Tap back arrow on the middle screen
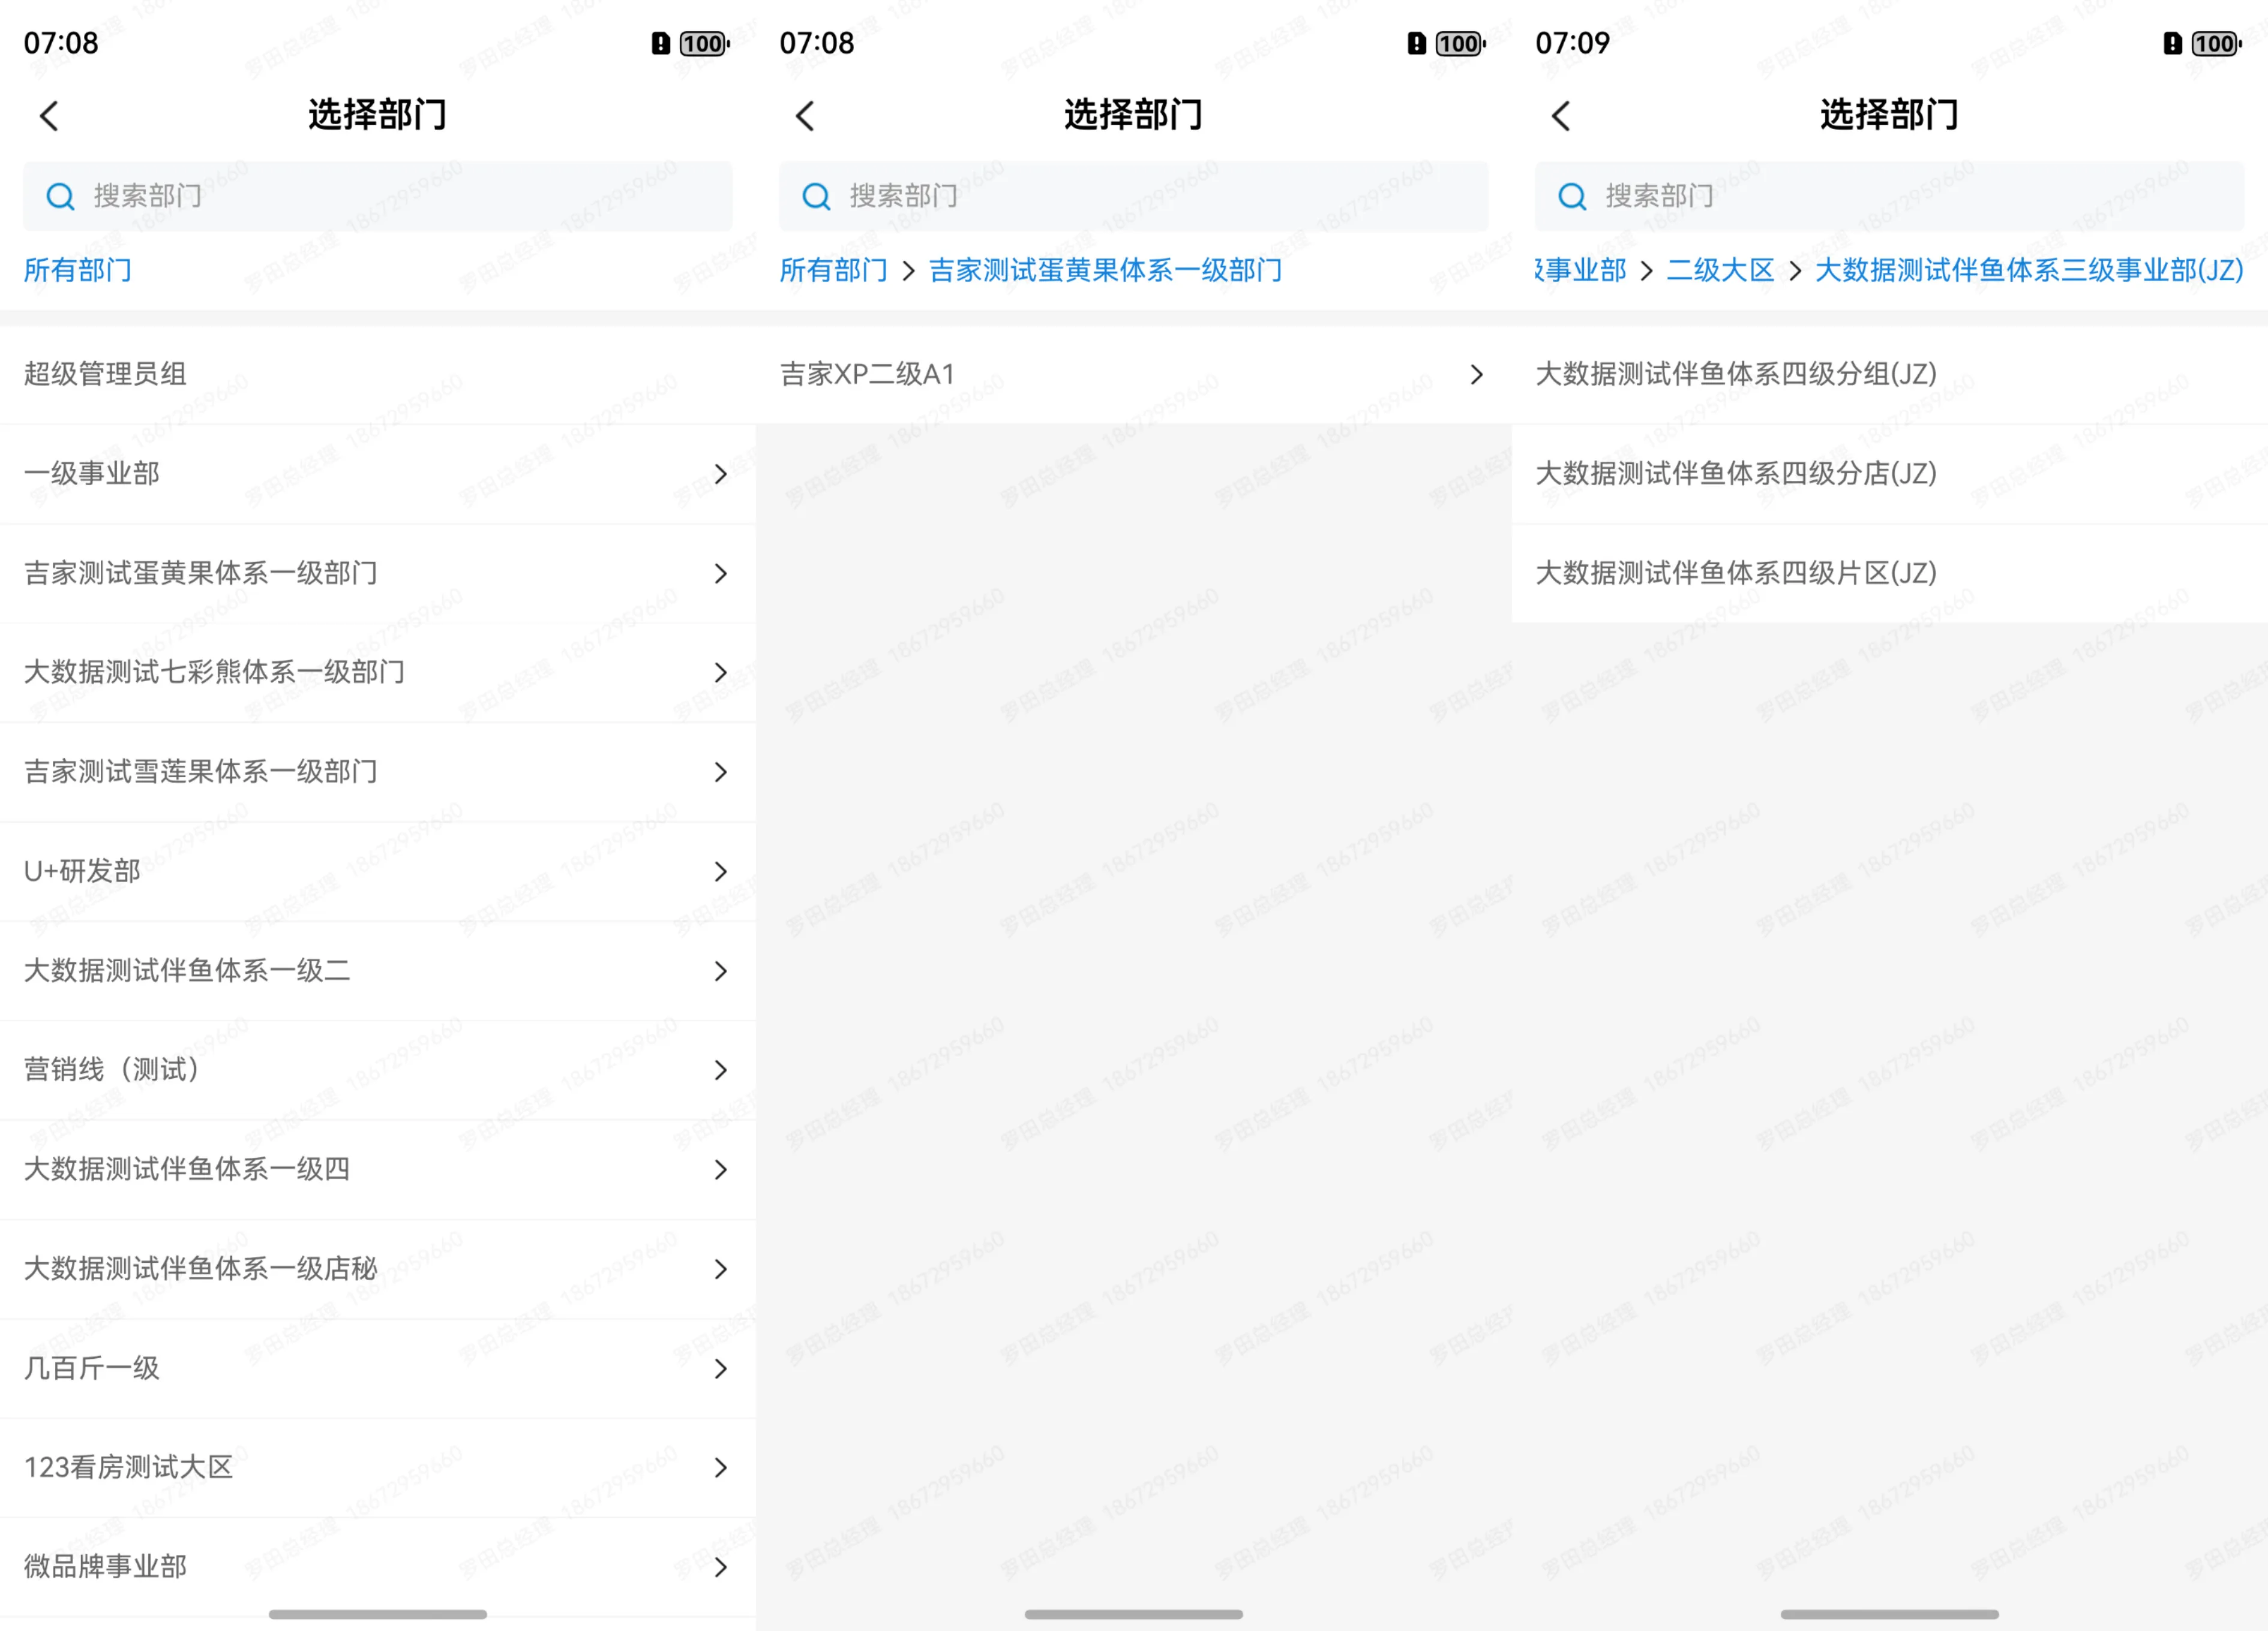2268x1631 pixels. [805, 116]
